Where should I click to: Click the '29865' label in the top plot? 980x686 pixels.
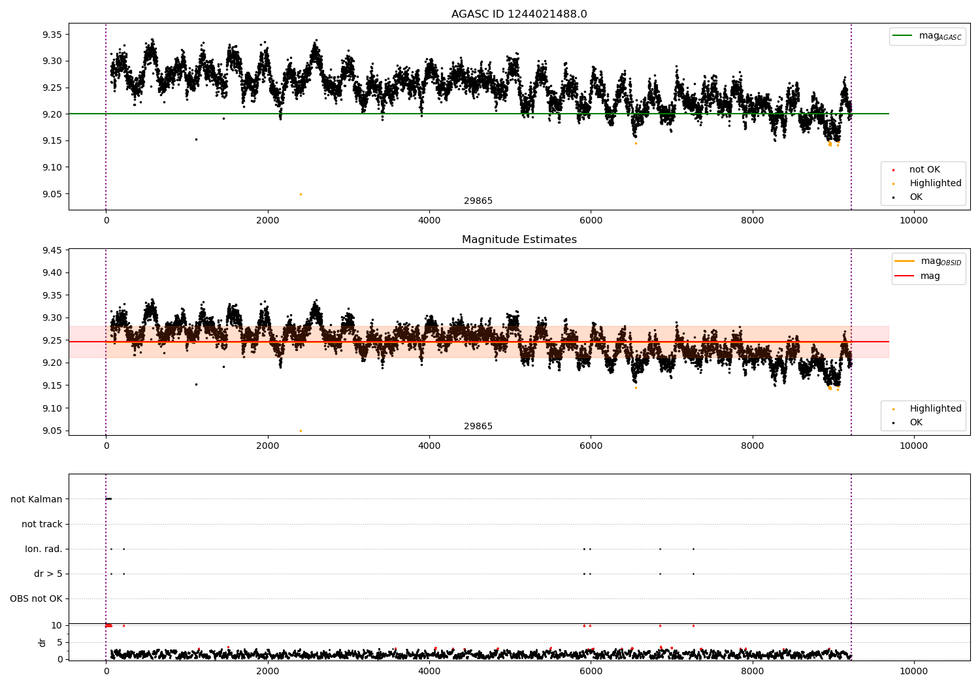(478, 201)
